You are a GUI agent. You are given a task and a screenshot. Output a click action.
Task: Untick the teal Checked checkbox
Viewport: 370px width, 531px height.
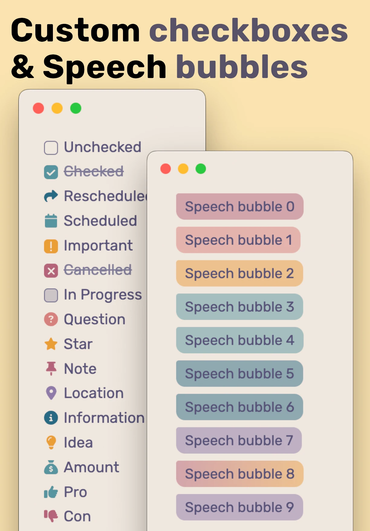coord(51,172)
